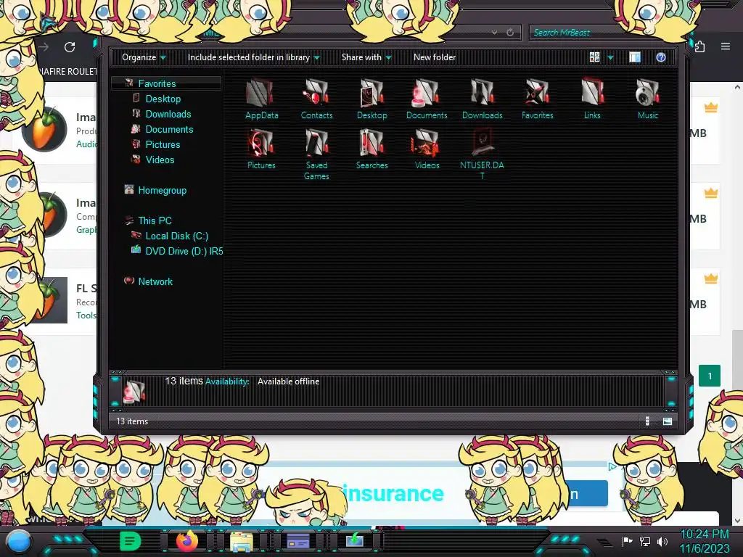Viewport: 743px width, 557px height.
Task: Open the green notes app in taskbar
Action: (131, 540)
